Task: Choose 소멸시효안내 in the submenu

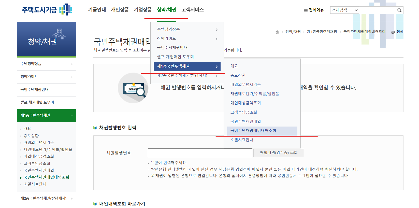Action: click(242, 140)
